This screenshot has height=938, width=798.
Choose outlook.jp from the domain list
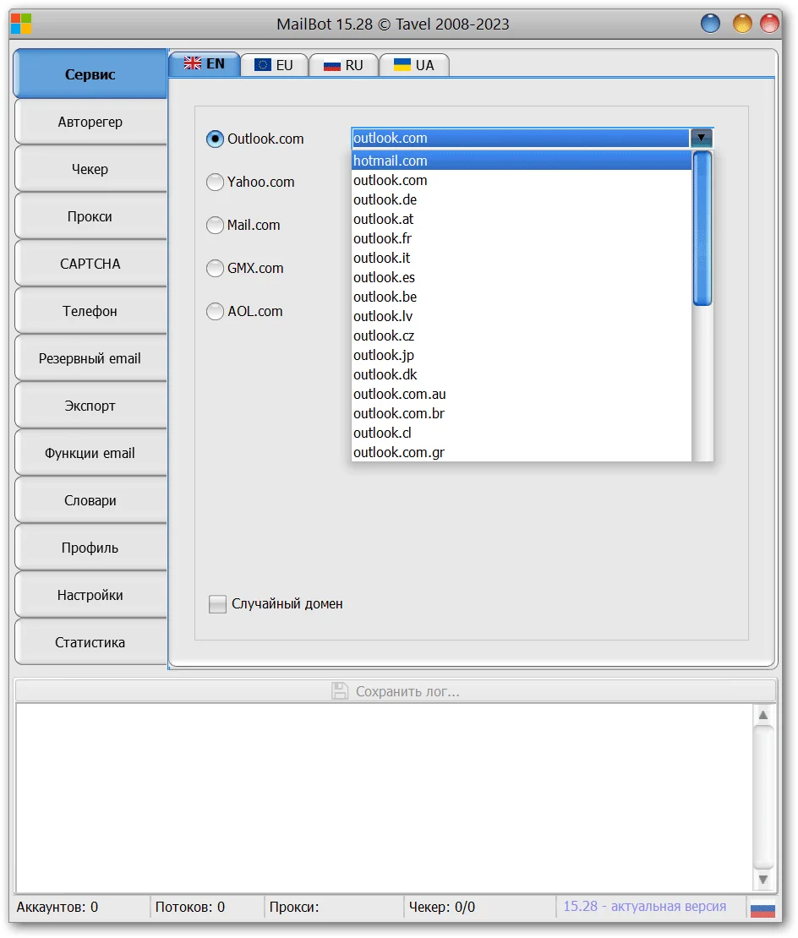tap(522, 355)
